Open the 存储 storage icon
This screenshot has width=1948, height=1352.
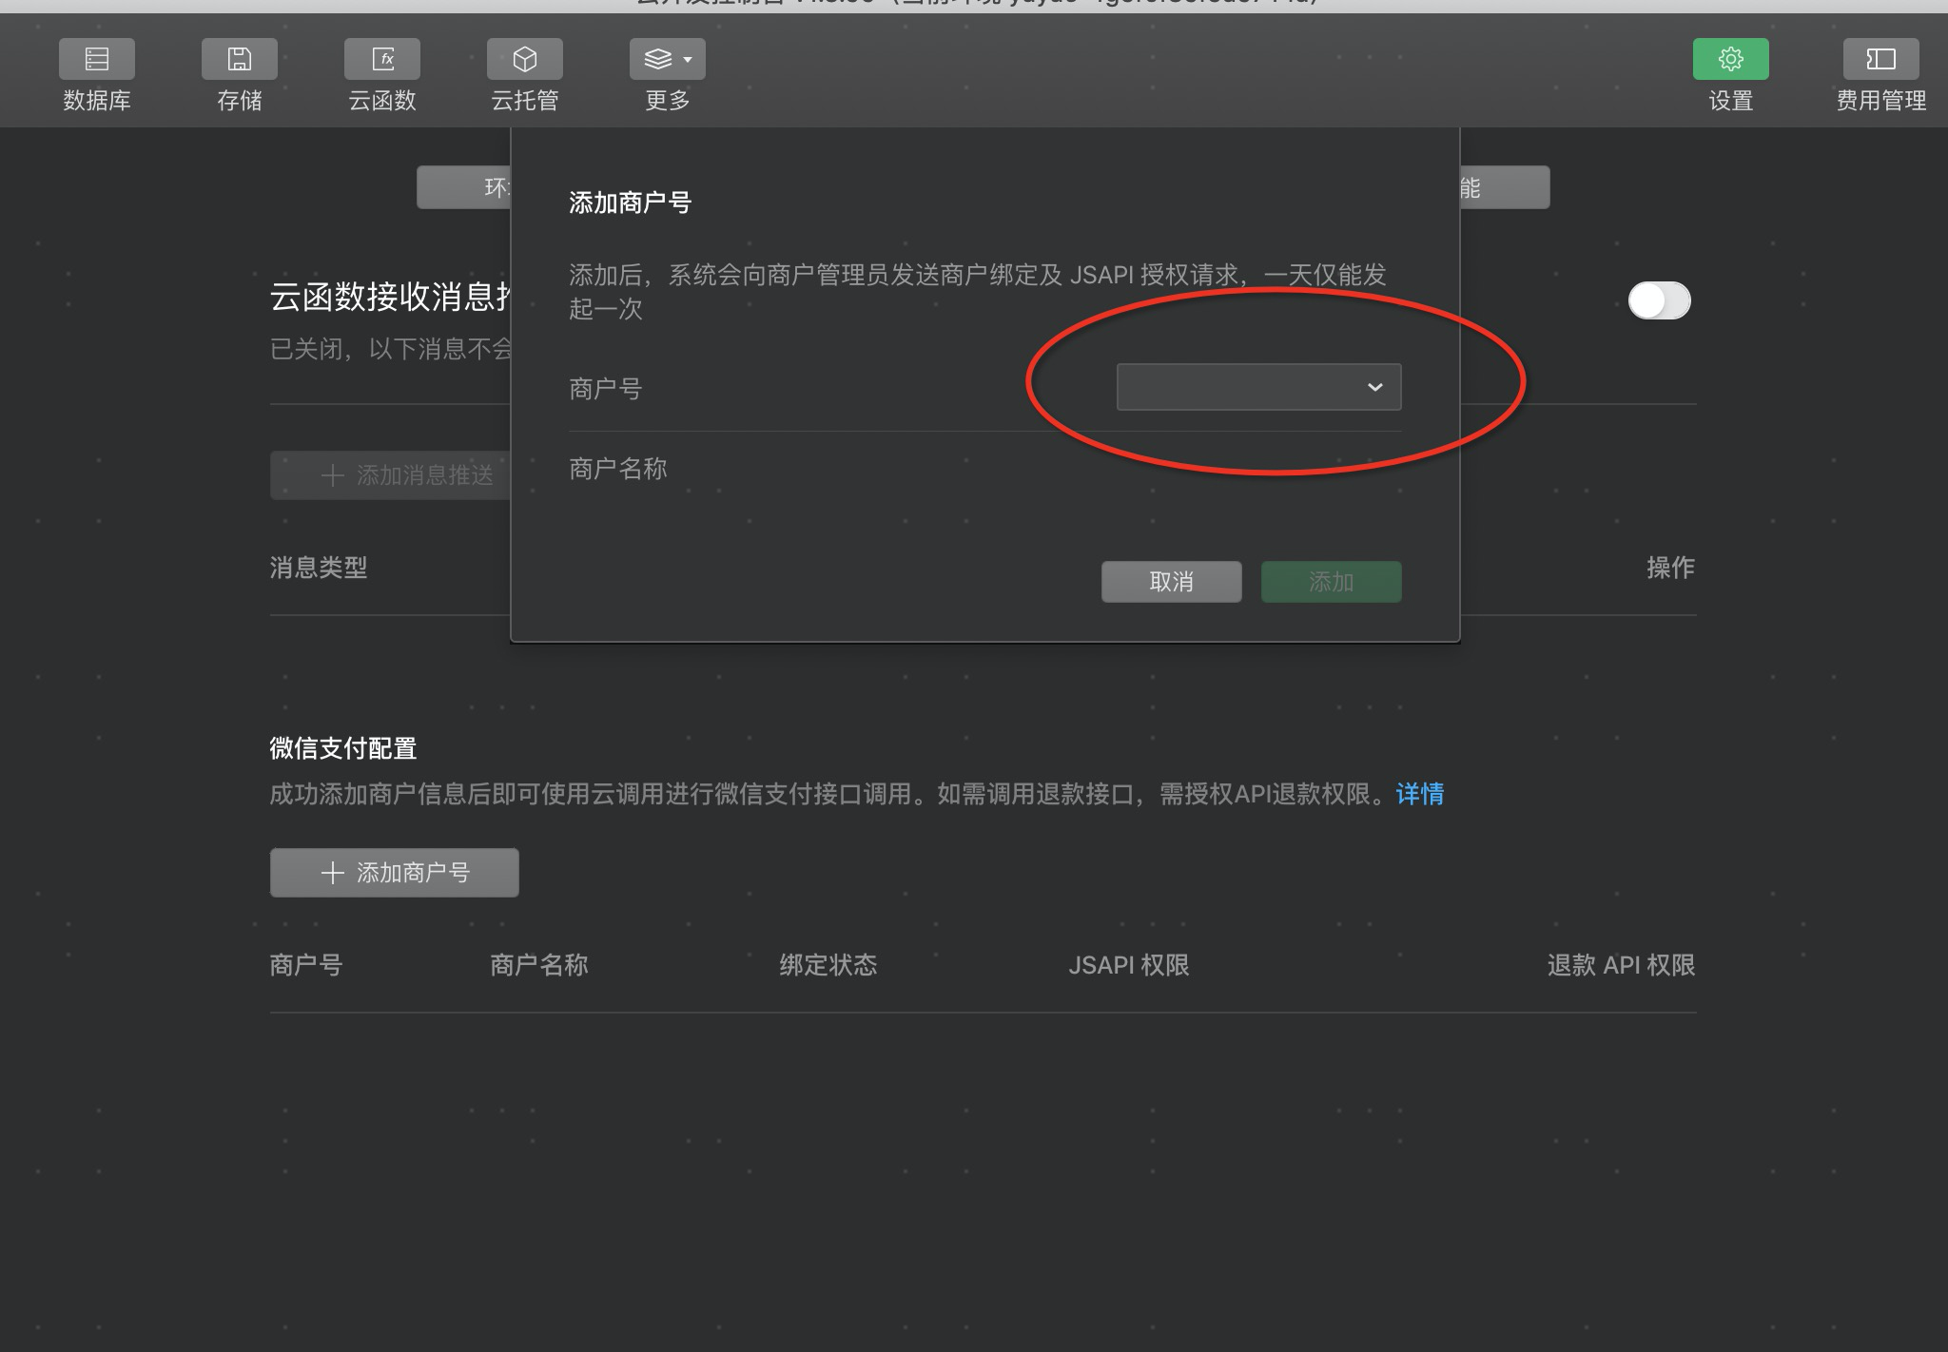point(239,59)
